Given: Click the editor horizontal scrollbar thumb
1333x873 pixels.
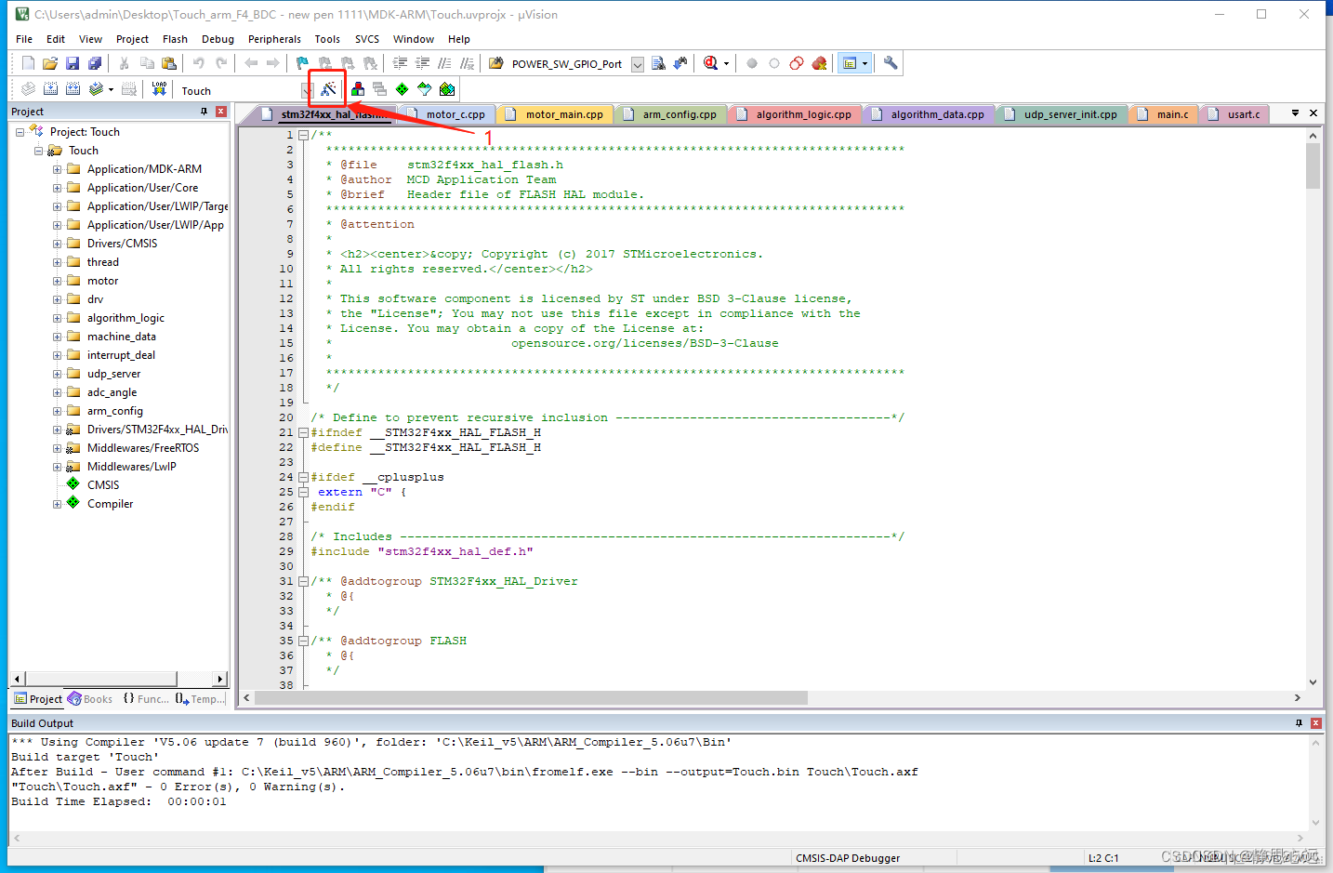Looking at the screenshot, I should 531,697.
